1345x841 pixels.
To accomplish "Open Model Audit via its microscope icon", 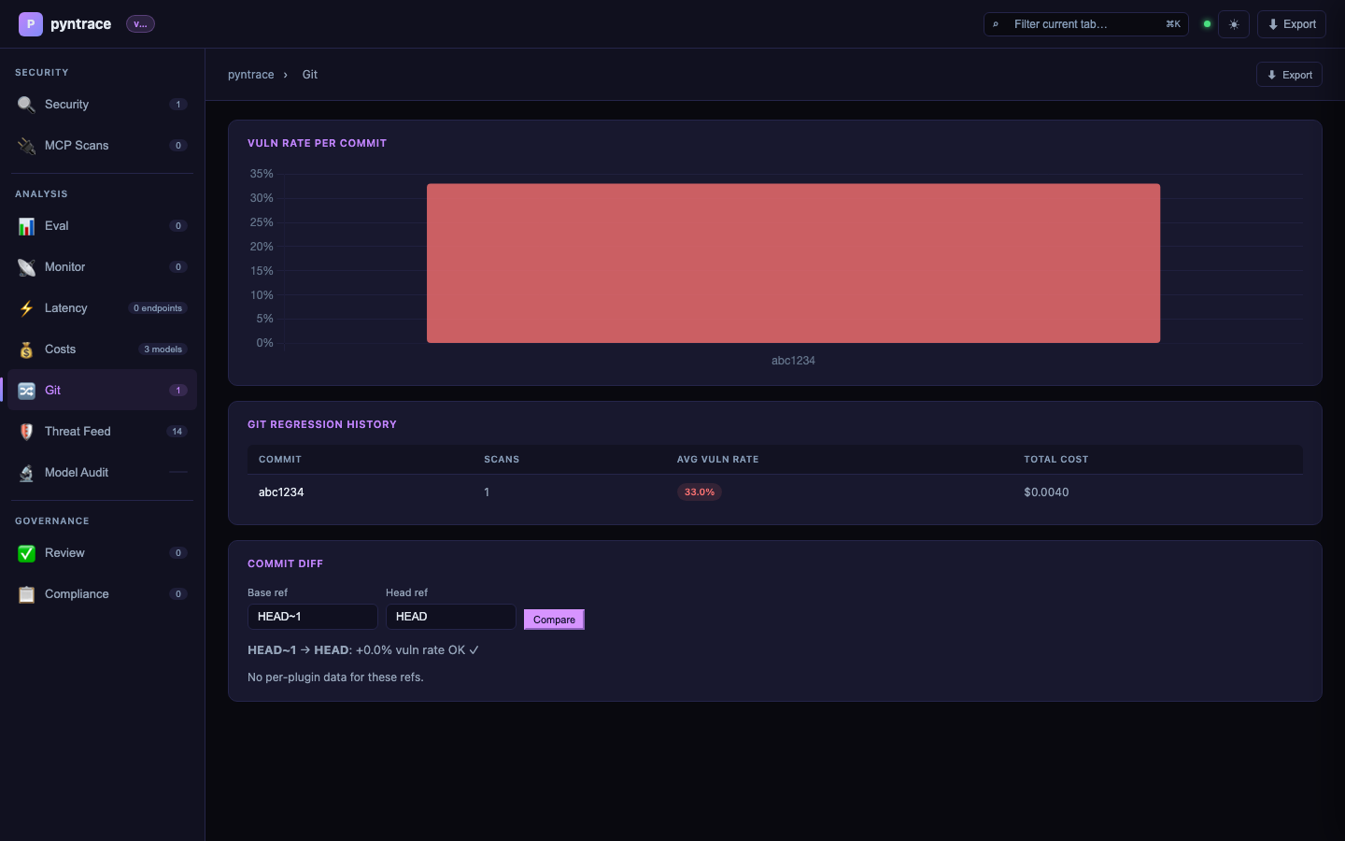I will 26,473.
